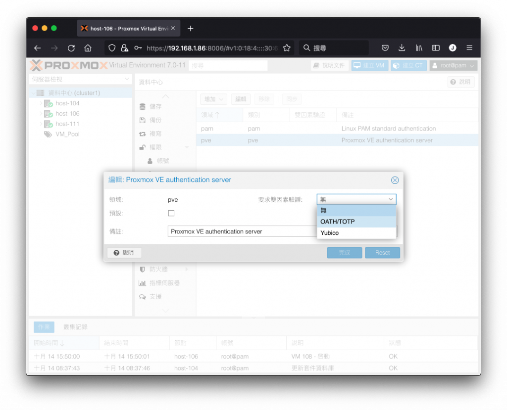
Task: Collapse 資料中心 (cluster1) tree node
Action: 33,93
